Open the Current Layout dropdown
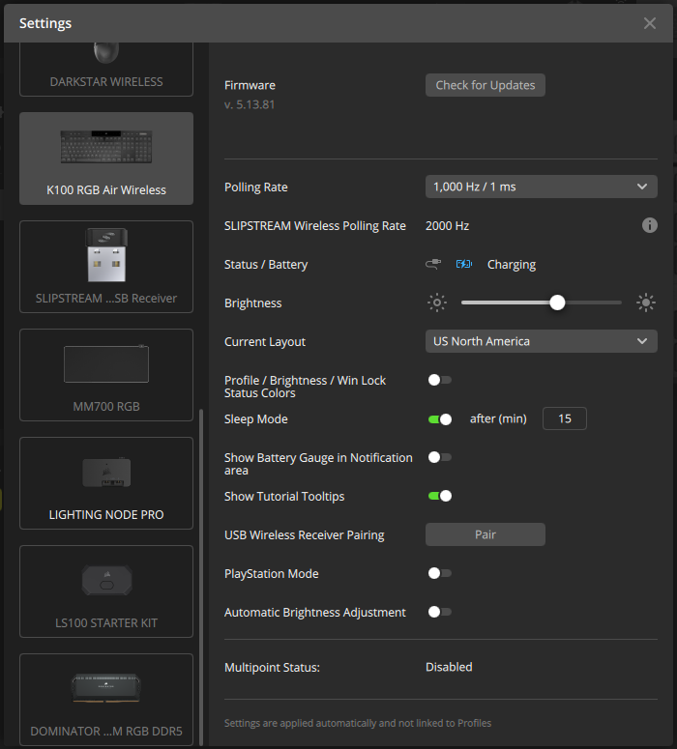Viewport: 677px width, 749px height. [x=542, y=341]
